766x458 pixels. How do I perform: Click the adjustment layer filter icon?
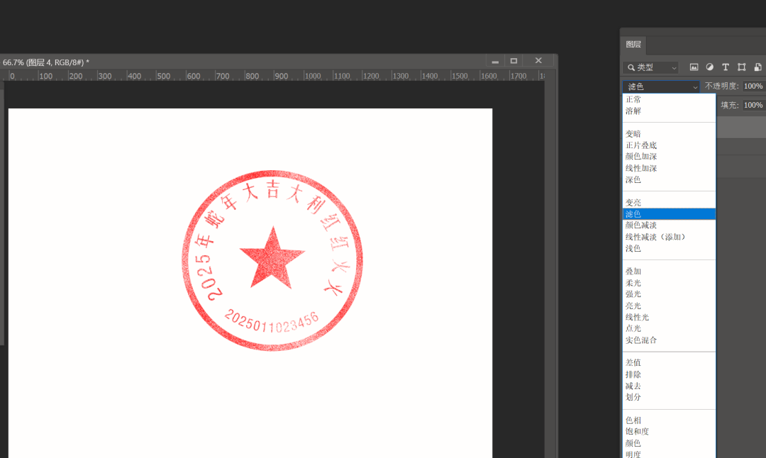[709, 67]
